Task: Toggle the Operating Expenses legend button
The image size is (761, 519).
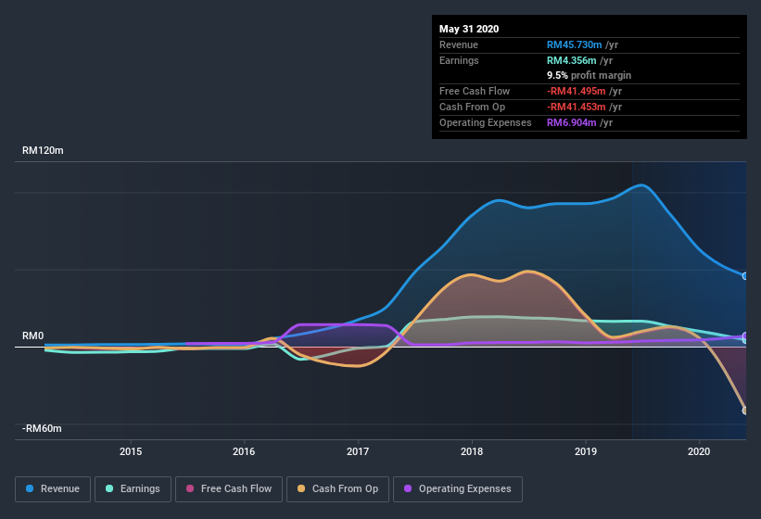Action: click(458, 489)
